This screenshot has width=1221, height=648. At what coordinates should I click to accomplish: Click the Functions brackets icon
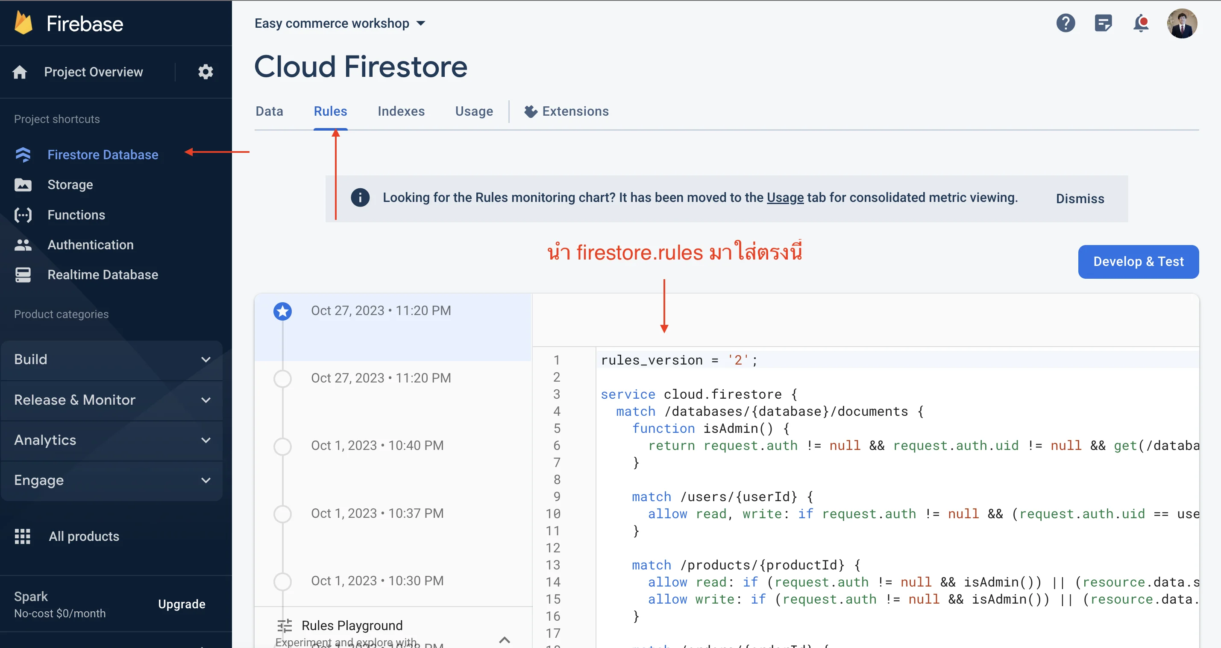pyautogui.click(x=23, y=215)
